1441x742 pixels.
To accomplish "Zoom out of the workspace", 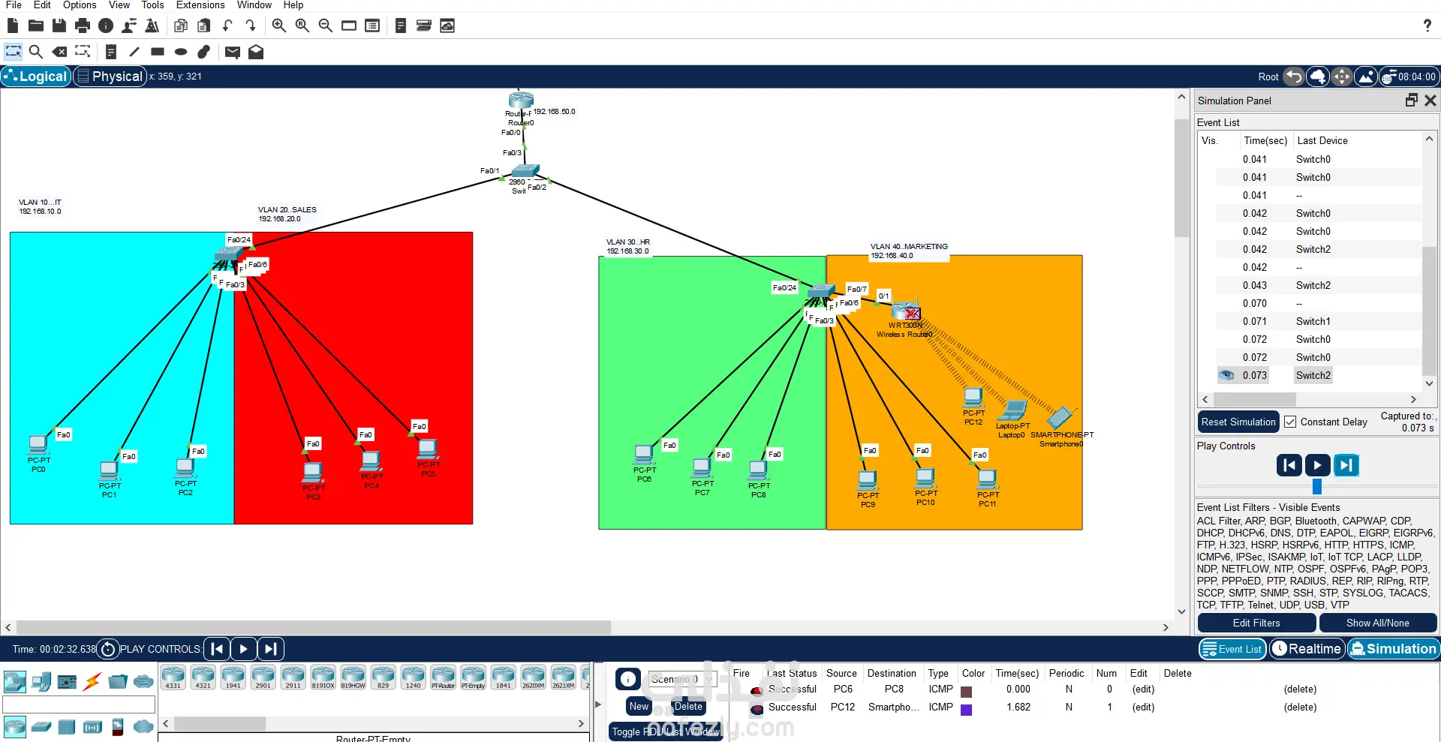I will pyautogui.click(x=326, y=26).
